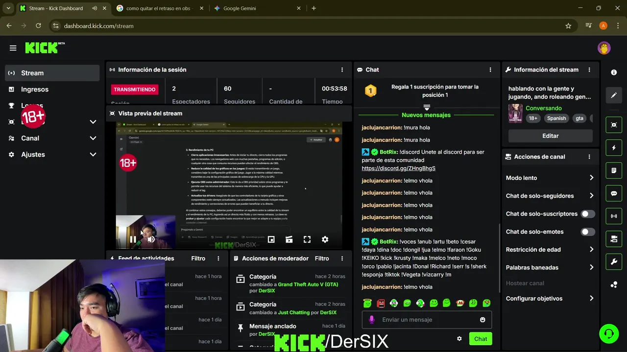This screenshot has height=352, width=627.
Task: Bookmark this page with the star icon
Action: tap(568, 26)
